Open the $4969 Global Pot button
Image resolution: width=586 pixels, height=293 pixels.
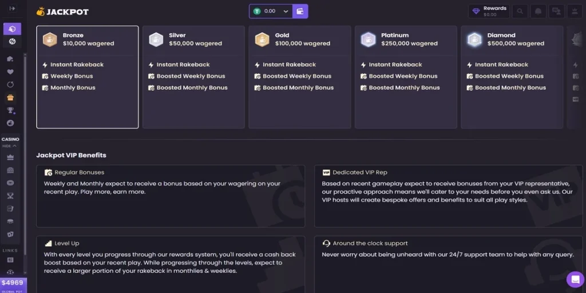tap(12, 284)
